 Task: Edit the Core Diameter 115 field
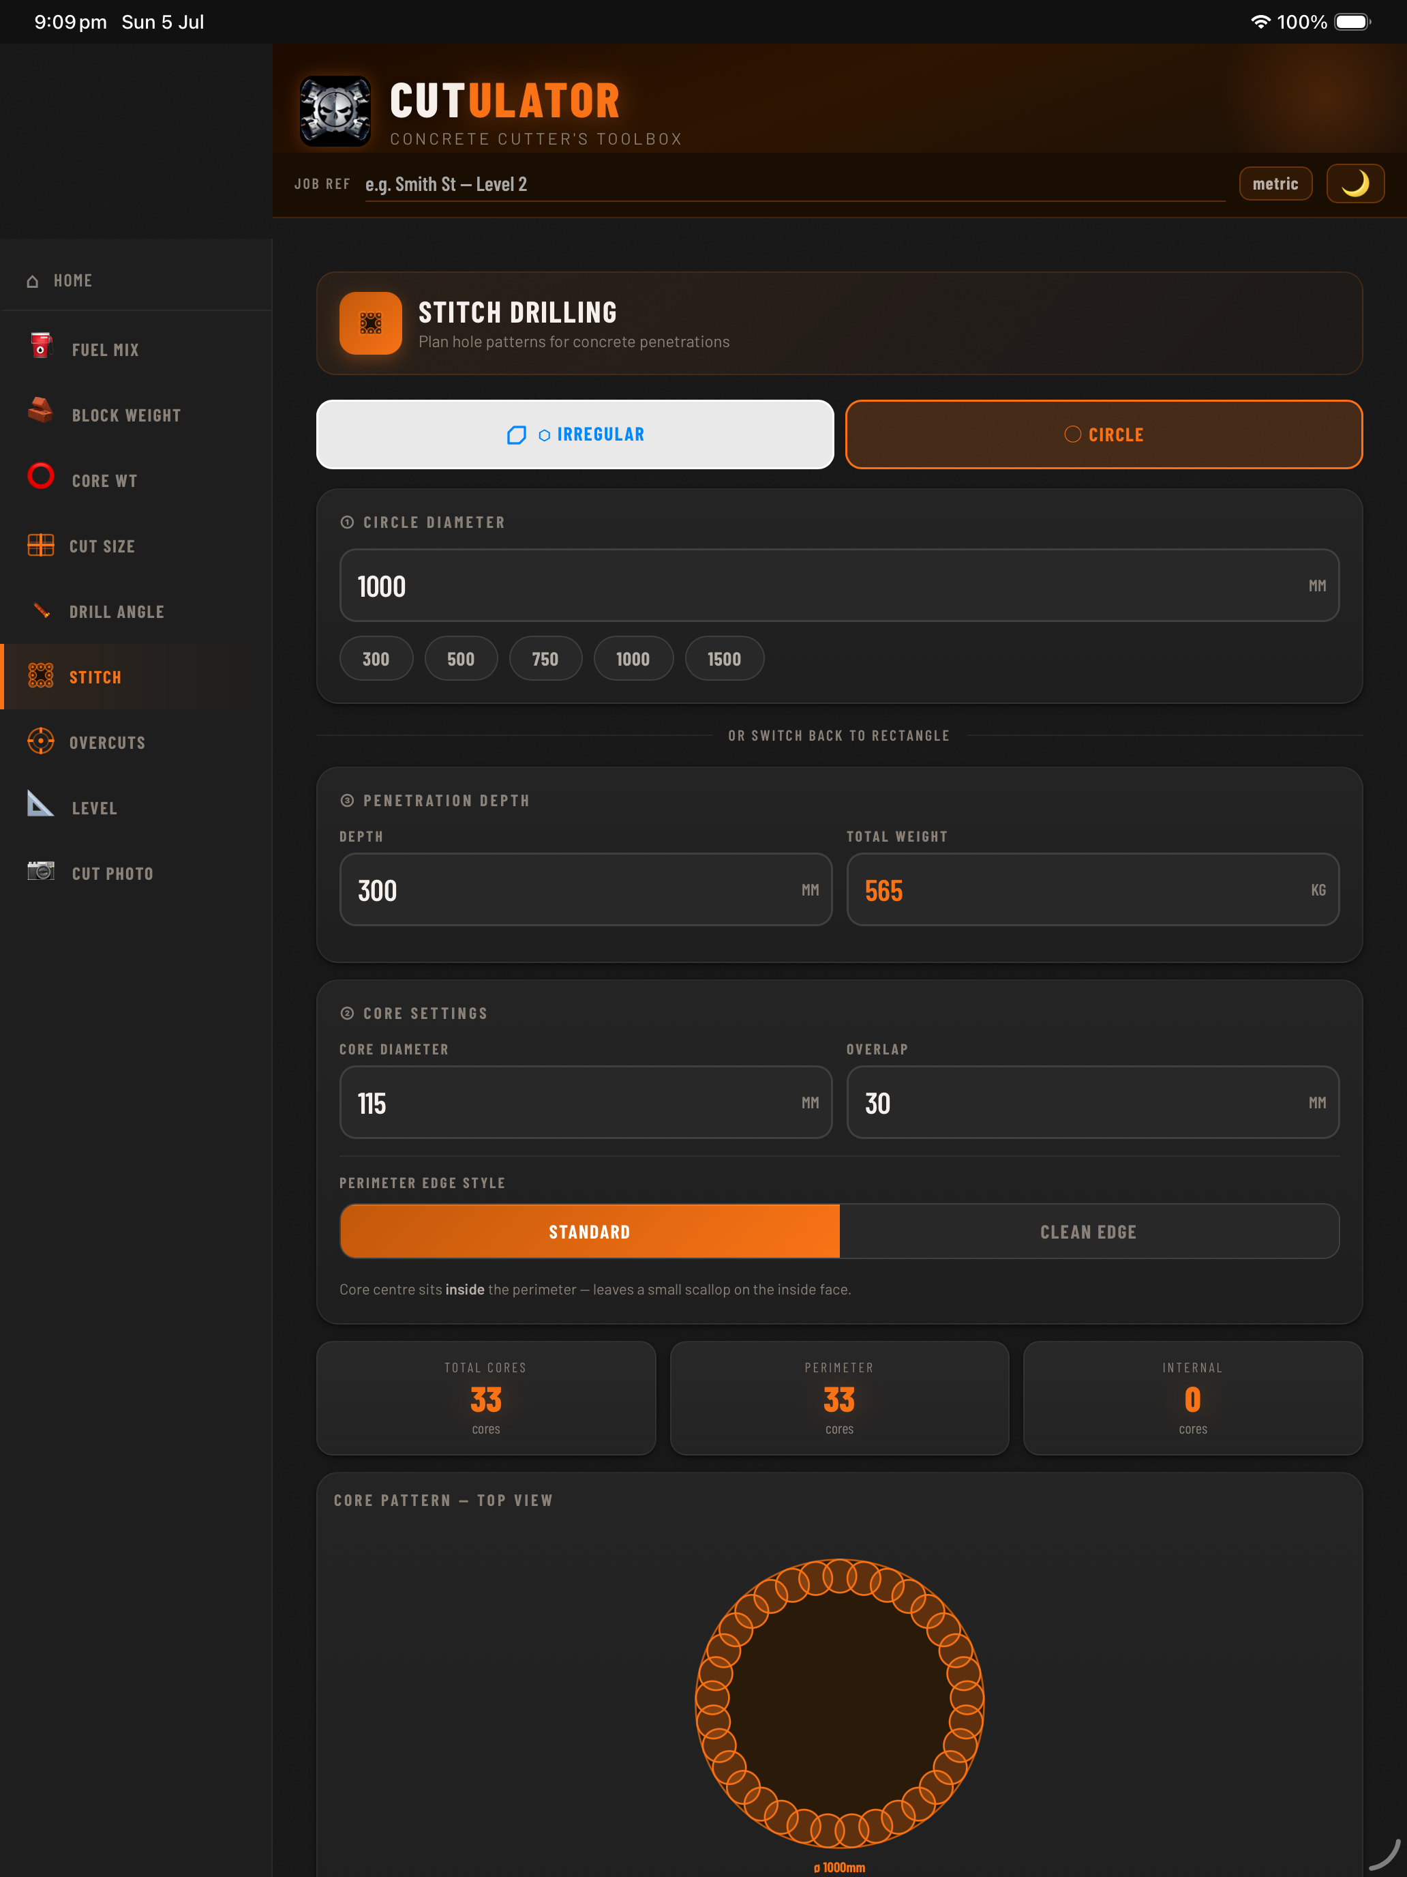(586, 1102)
